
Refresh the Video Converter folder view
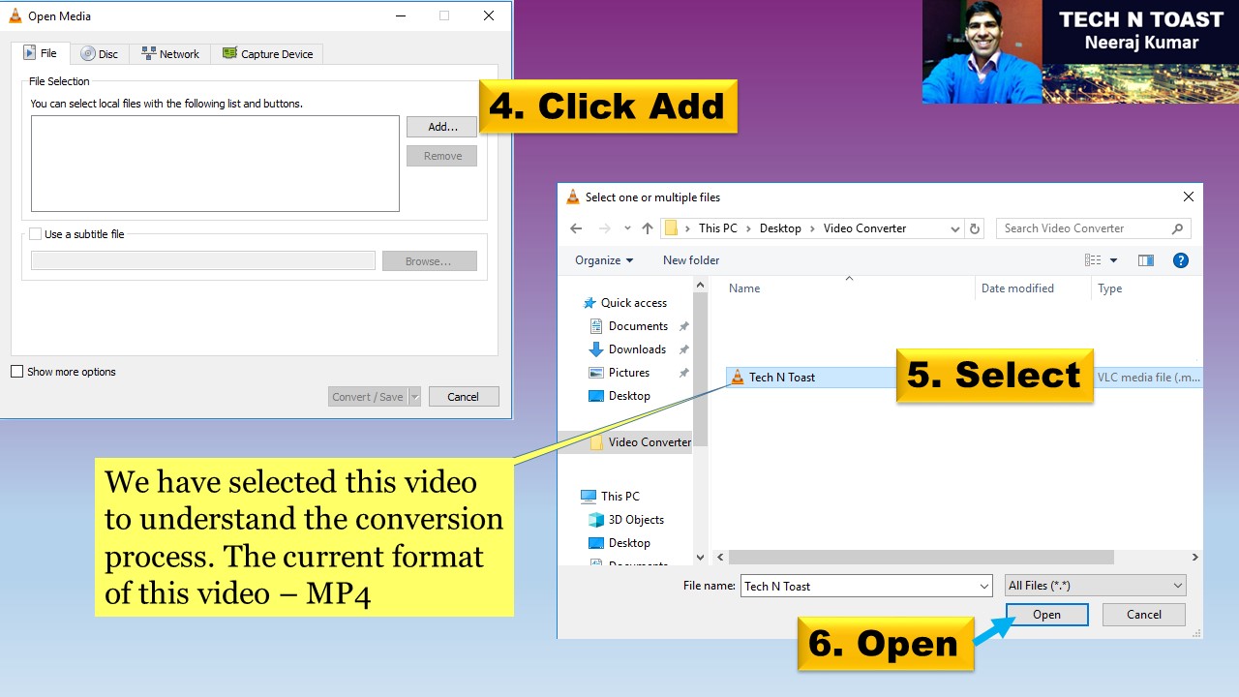tap(975, 228)
